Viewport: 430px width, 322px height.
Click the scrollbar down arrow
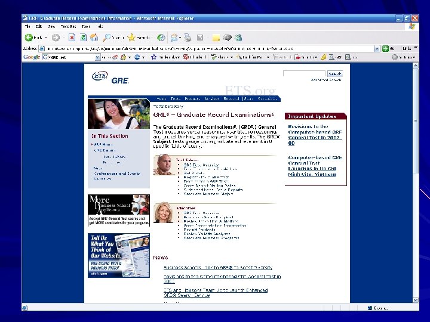(416, 300)
